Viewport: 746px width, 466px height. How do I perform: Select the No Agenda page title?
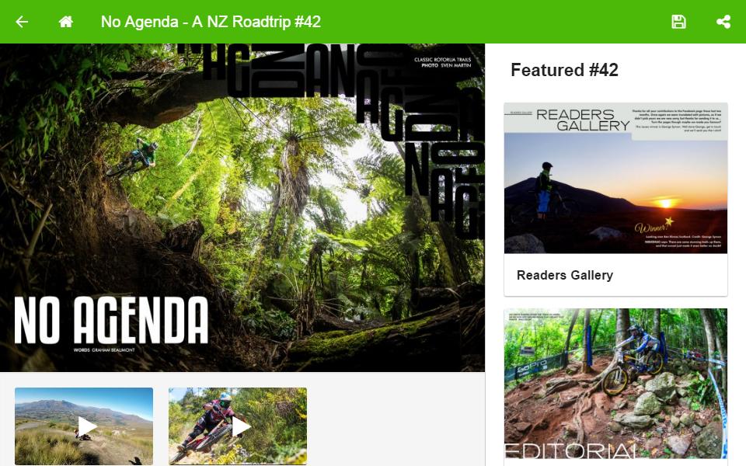pos(211,22)
